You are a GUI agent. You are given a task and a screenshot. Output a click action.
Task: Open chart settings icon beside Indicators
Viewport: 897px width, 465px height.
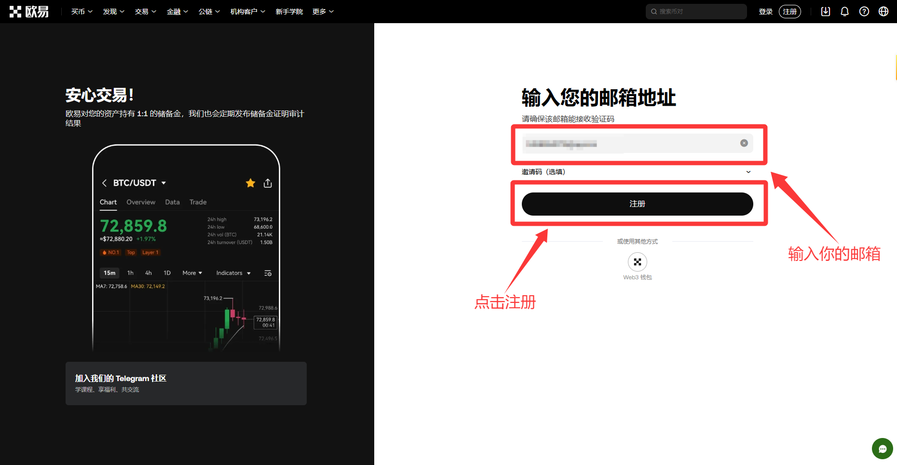268,273
